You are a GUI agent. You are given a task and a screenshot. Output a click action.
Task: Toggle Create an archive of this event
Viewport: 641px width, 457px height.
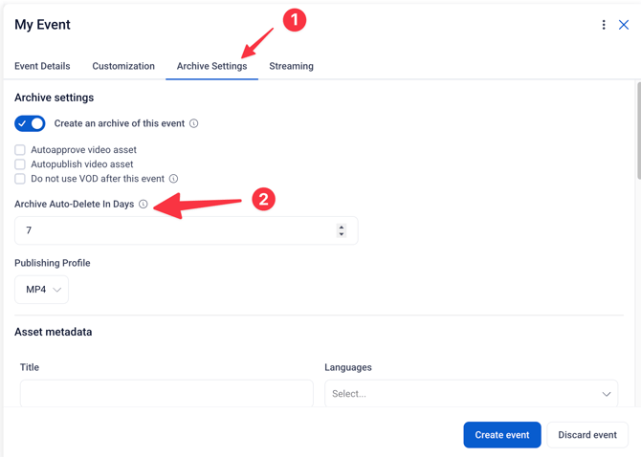(30, 123)
